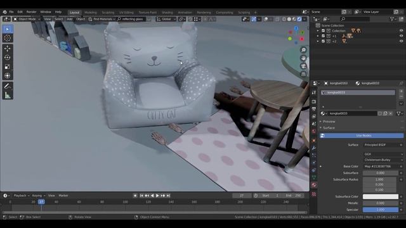Viewport: 406px width, 228px height.
Task: Enable rendered viewport shading
Action: pos(299,19)
